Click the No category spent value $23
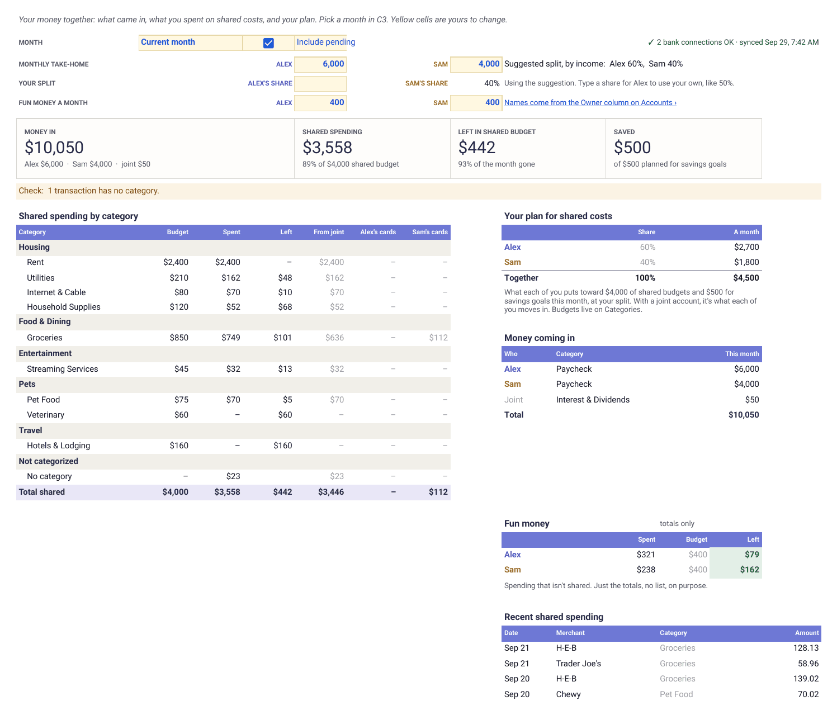The height and width of the screenshot is (715, 837). [233, 476]
